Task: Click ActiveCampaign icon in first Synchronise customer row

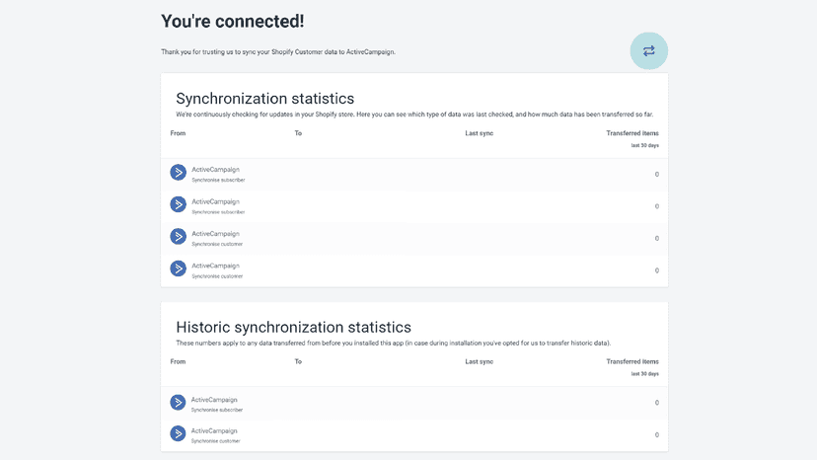Action: [179, 236]
